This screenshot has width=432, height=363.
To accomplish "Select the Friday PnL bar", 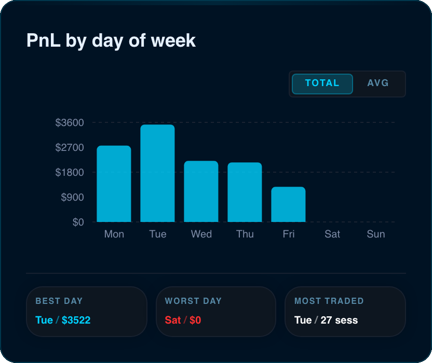I will 288,204.
